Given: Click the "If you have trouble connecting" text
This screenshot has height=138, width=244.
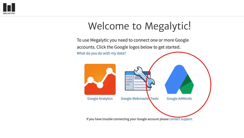Looking at the screenshot, I should coord(127,119).
